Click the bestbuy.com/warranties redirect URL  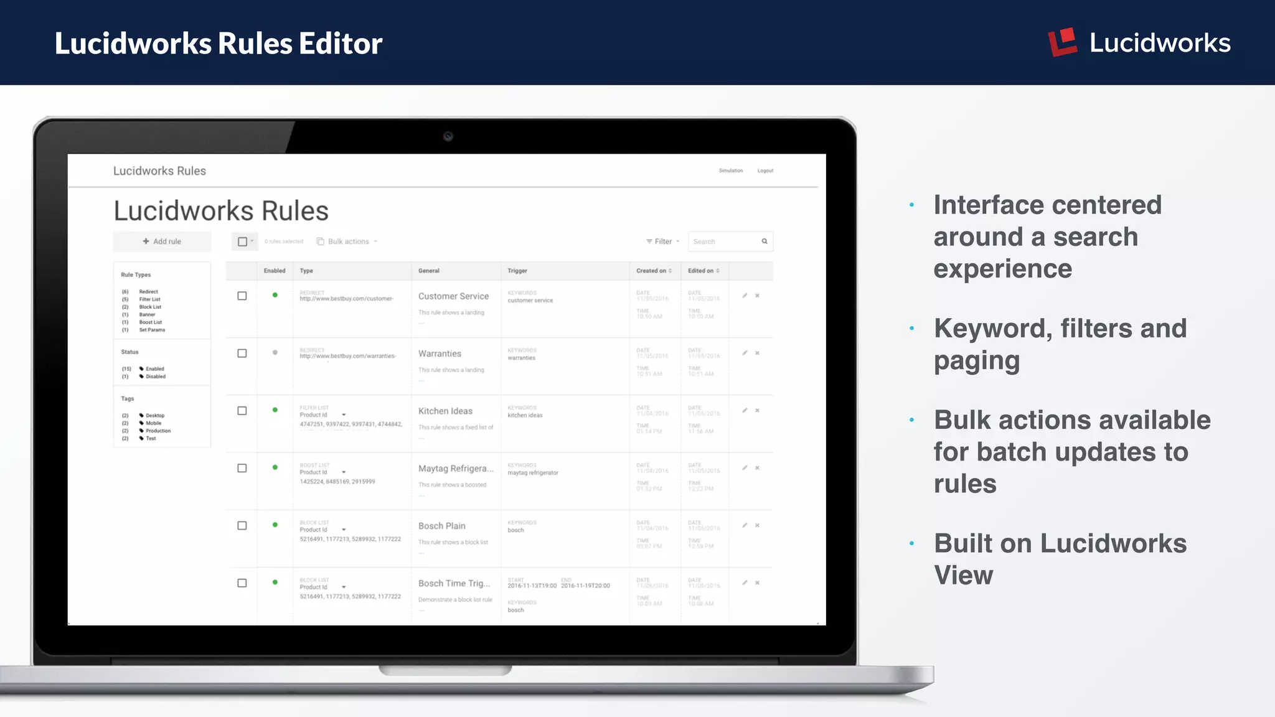click(x=347, y=356)
